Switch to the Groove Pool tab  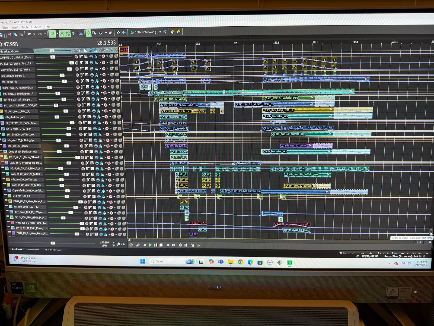(33, 249)
